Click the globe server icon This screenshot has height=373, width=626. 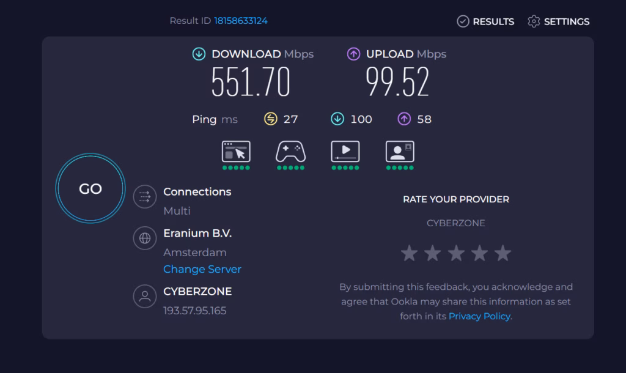[145, 238]
